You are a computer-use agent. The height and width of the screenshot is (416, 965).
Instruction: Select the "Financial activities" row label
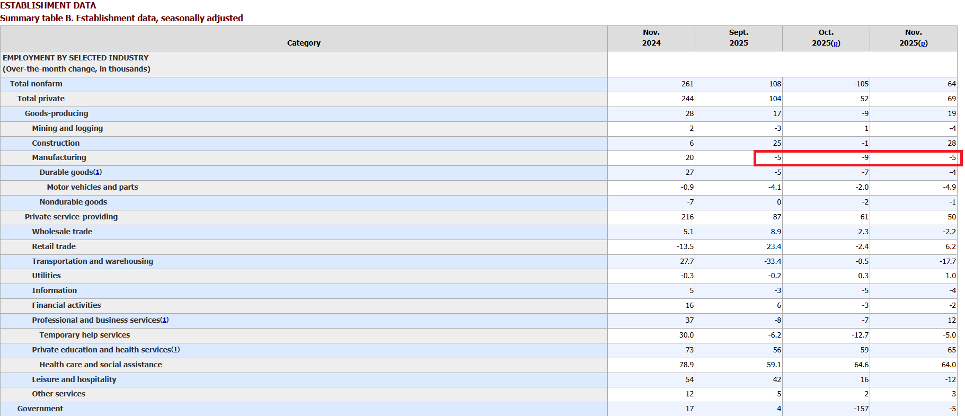coord(66,305)
